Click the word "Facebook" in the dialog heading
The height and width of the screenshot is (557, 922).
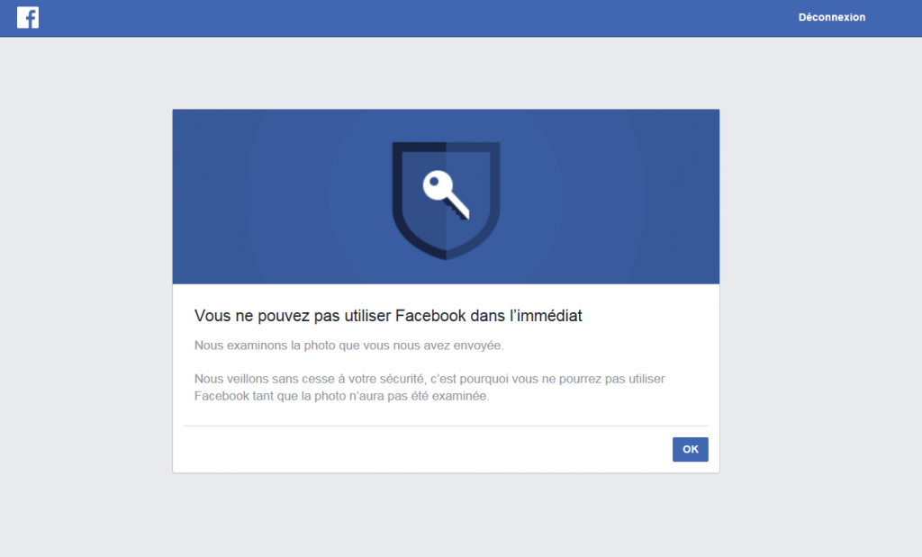coord(431,316)
